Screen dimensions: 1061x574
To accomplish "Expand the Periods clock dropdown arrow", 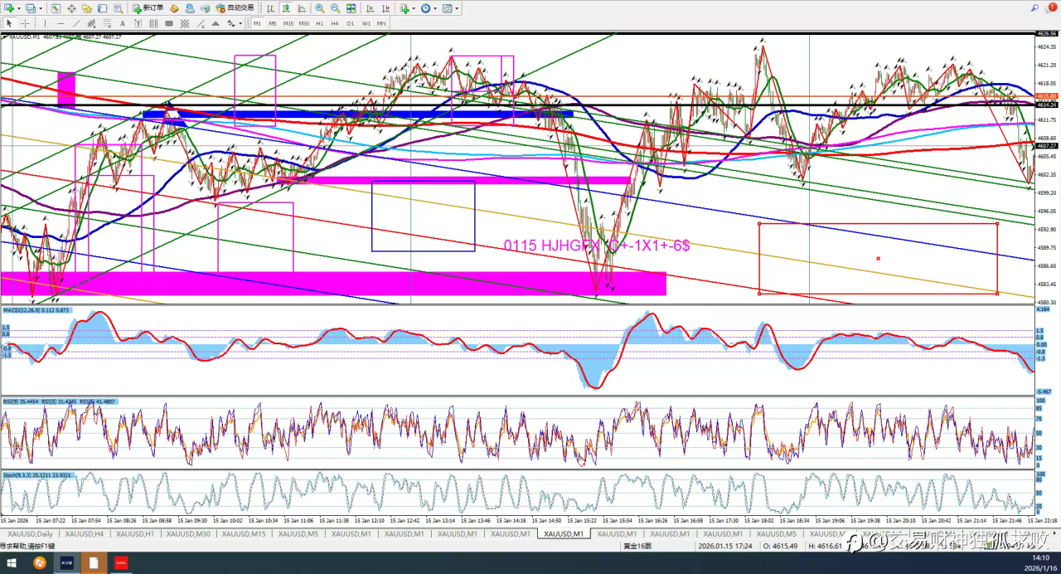I will (435, 8).
